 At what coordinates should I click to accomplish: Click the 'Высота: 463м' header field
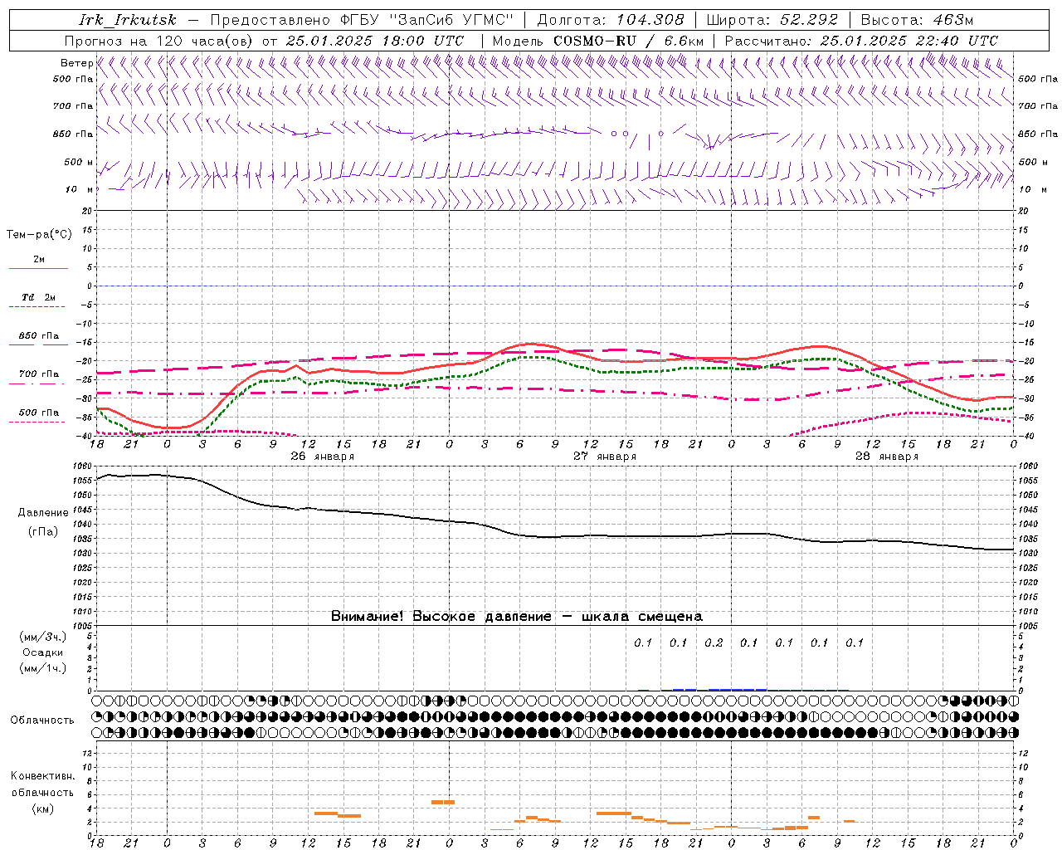point(917,20)
